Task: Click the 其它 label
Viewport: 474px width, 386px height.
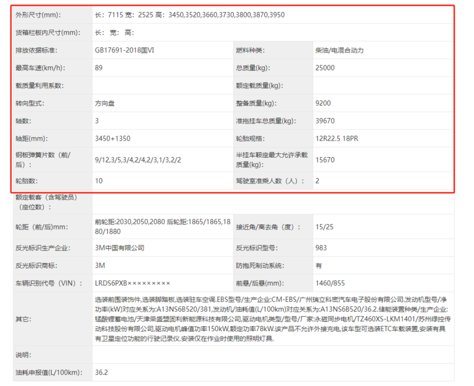Action: tap(23, 319)
